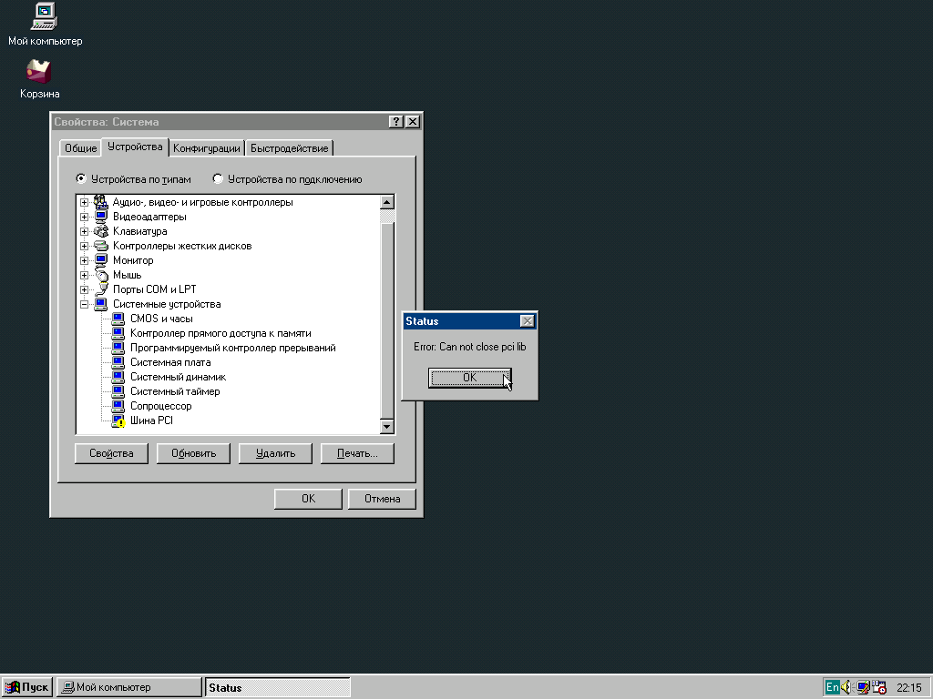This screenshot has width=933, height=699.
Task: Click OK in the Свойства: Система dialog
Action: click(x=308, y=499)
